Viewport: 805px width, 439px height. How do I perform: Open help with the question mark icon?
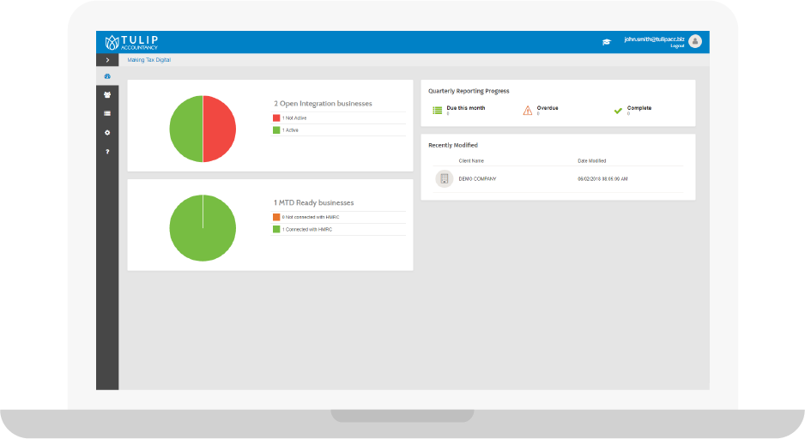pyautogui.click(x=107, y=152)
